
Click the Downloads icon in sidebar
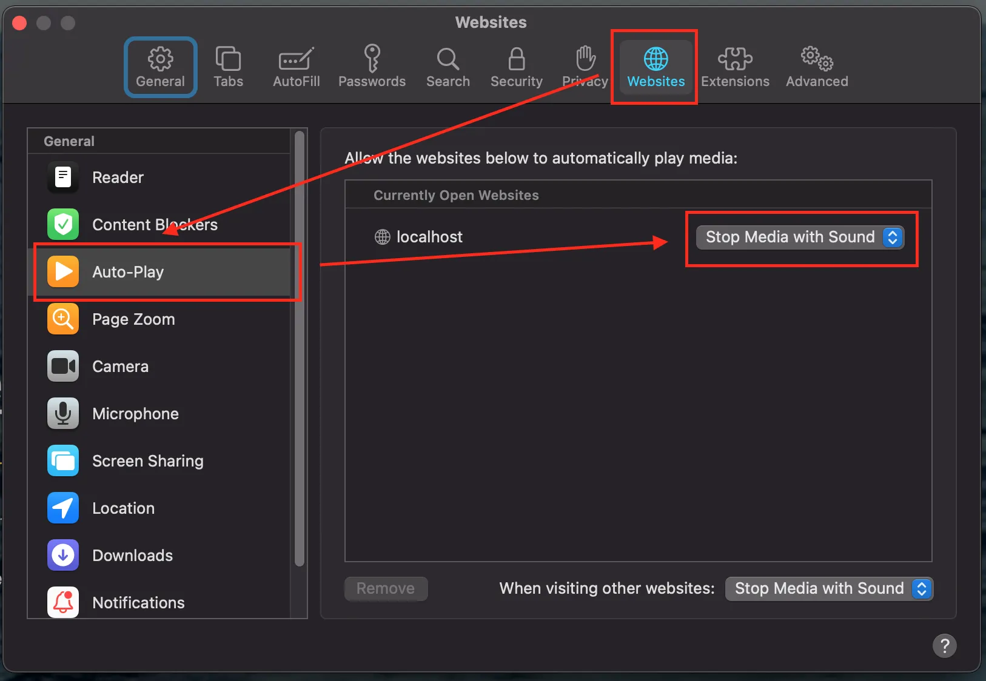click(x=63, y=556)
